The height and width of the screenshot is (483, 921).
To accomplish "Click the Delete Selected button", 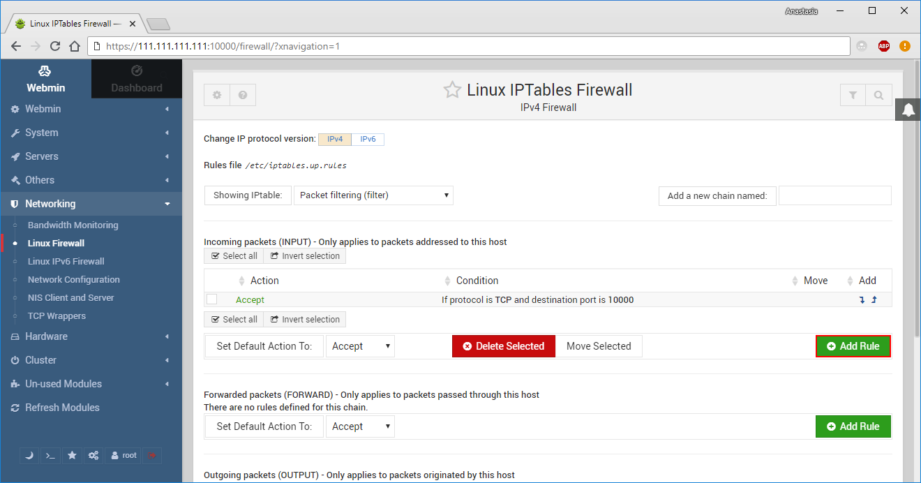I will tap(503, 345).
